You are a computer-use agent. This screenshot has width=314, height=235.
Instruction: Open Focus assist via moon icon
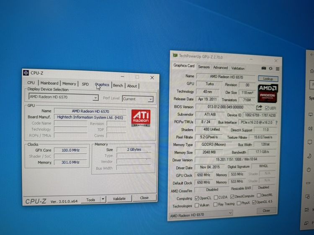[x=309, y=156]
